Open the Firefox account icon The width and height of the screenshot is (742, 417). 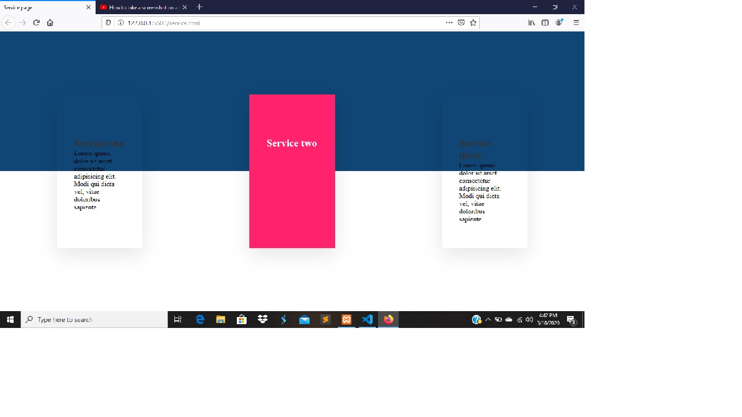point(558,23)
